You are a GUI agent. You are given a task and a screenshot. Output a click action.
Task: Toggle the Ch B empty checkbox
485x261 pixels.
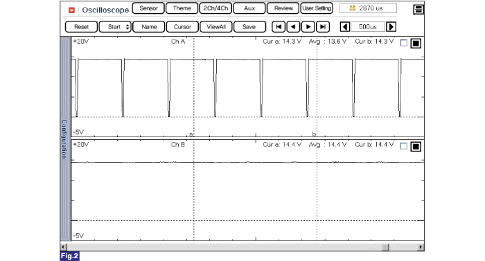pos(404,146)
